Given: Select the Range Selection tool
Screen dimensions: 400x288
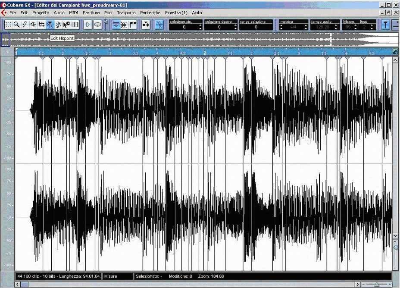Looking at the screenshot, I should [x=8, y=25].
